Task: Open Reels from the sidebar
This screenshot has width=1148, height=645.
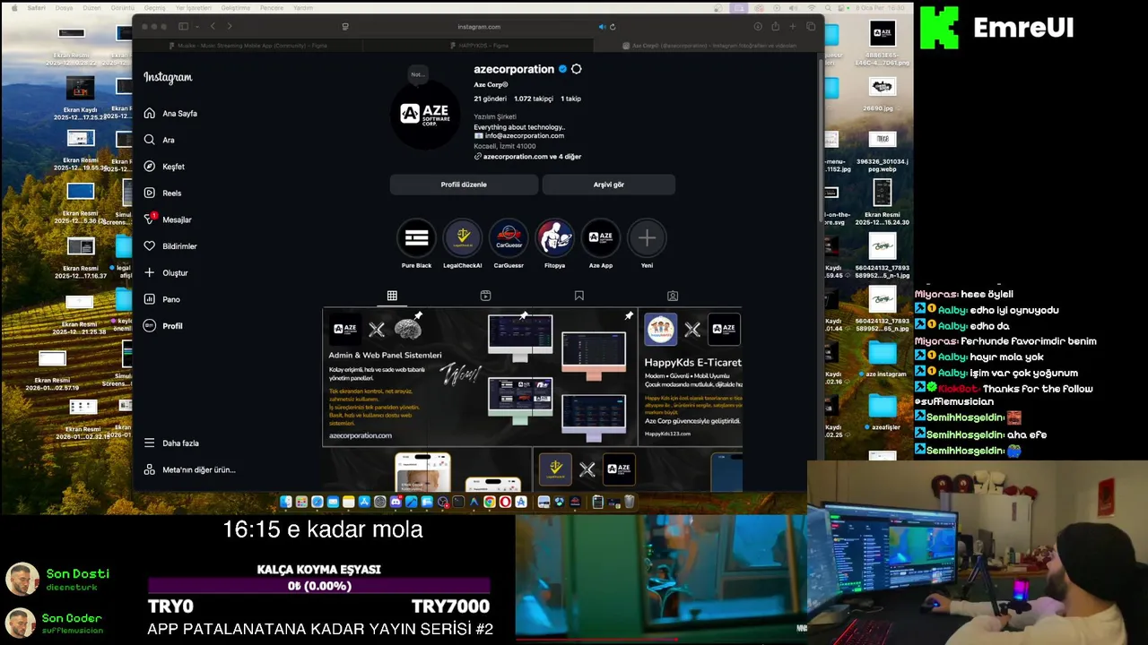Action: click(162, 193)
